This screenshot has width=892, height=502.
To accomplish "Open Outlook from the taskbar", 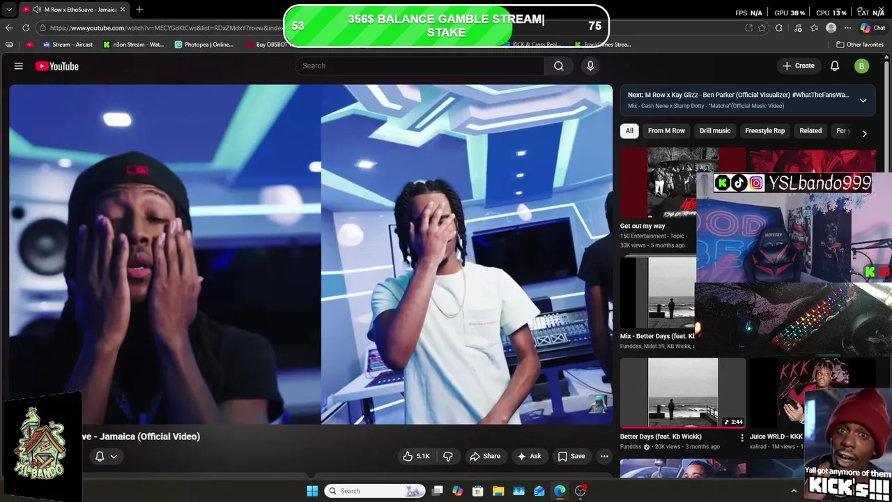I will coord(539,491).
